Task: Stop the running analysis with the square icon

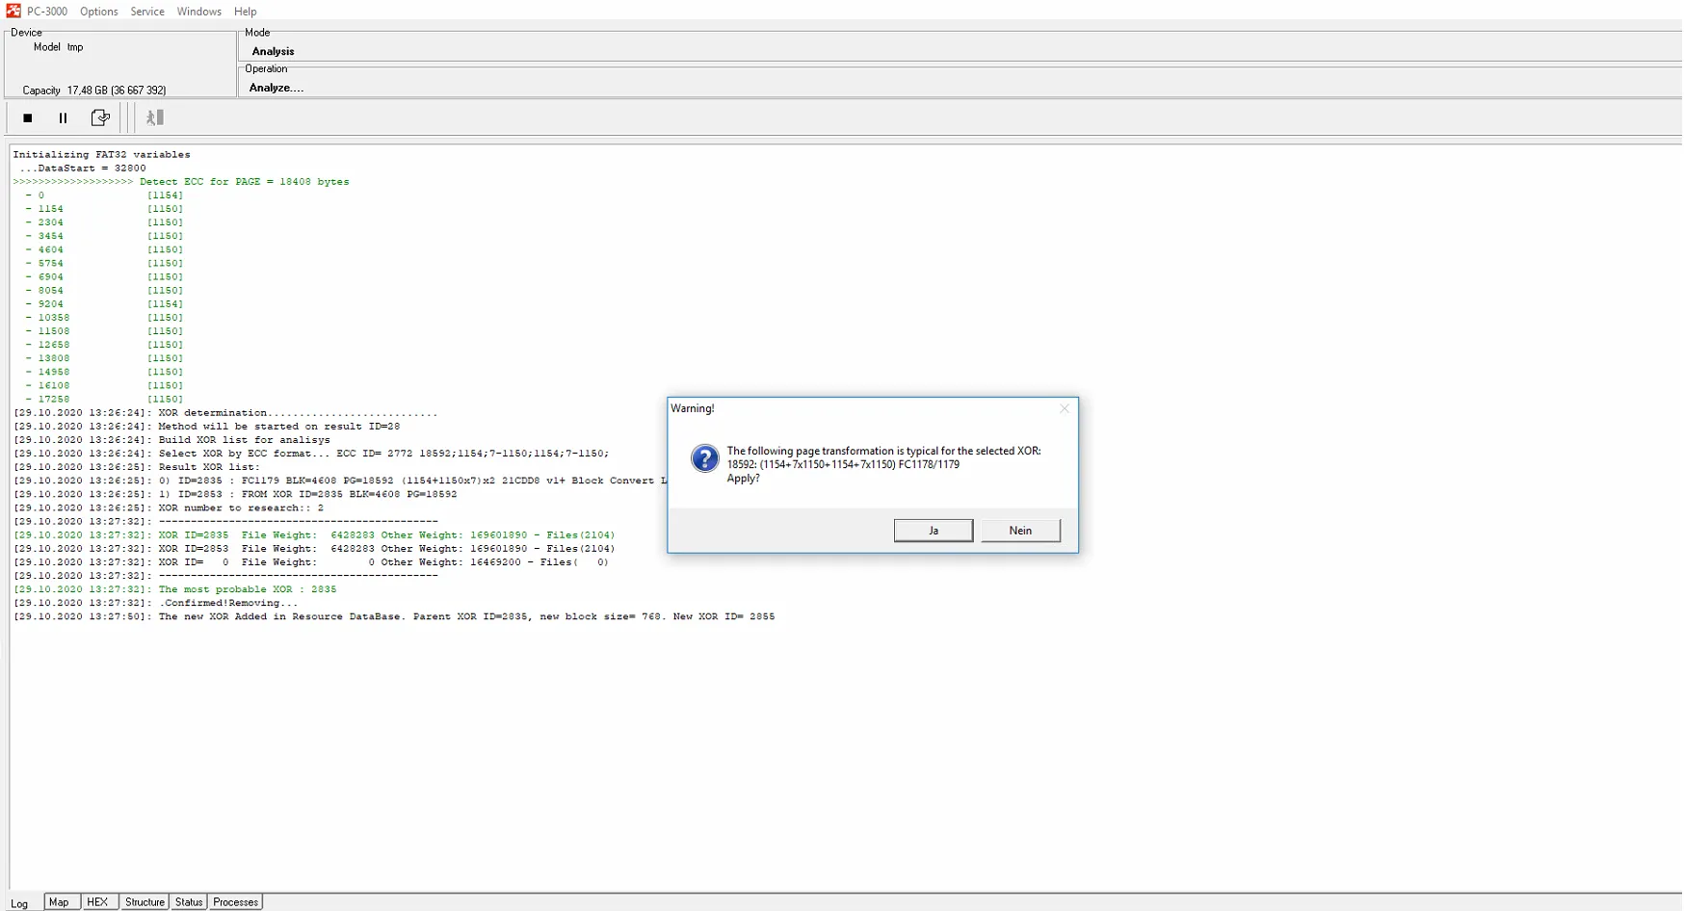Action: [x=28, y=117]
